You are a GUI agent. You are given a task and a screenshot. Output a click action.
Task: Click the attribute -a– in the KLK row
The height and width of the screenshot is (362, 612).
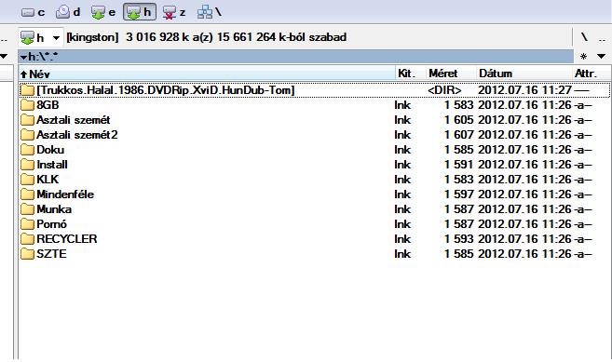[x=582, y=179]
